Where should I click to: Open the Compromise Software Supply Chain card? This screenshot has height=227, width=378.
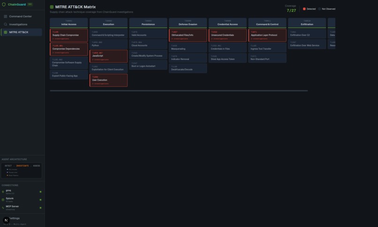(x=68, y=63)
